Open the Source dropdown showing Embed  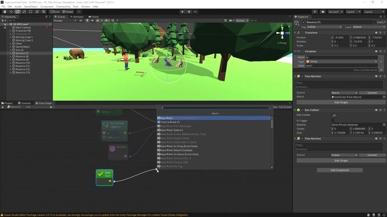(344, 155)
